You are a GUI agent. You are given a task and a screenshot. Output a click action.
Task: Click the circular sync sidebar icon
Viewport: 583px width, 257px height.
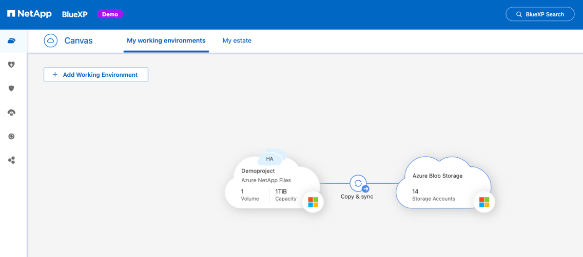coord(11,137)
